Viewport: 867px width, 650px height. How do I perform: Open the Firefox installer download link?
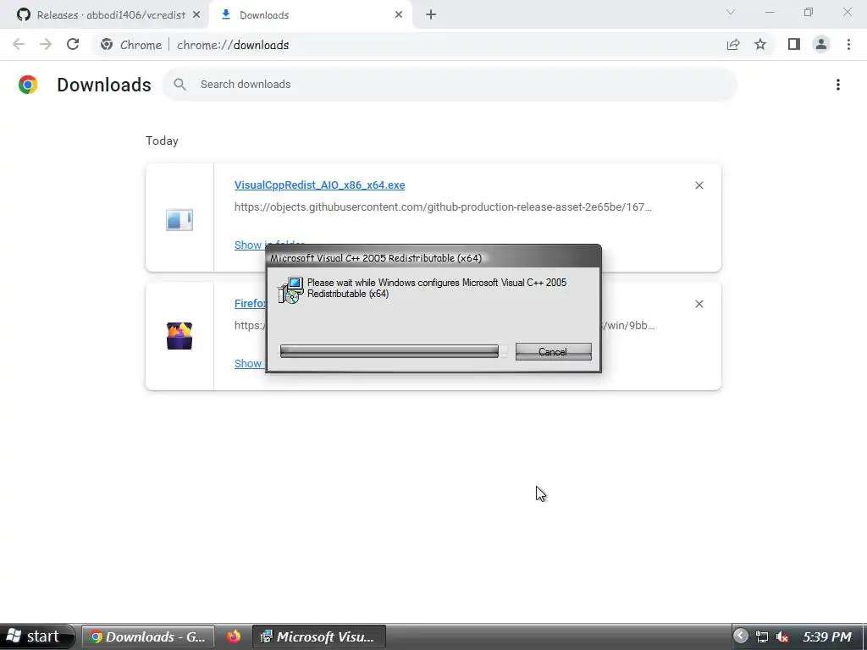pyautogui.click(x=250, y=304)
